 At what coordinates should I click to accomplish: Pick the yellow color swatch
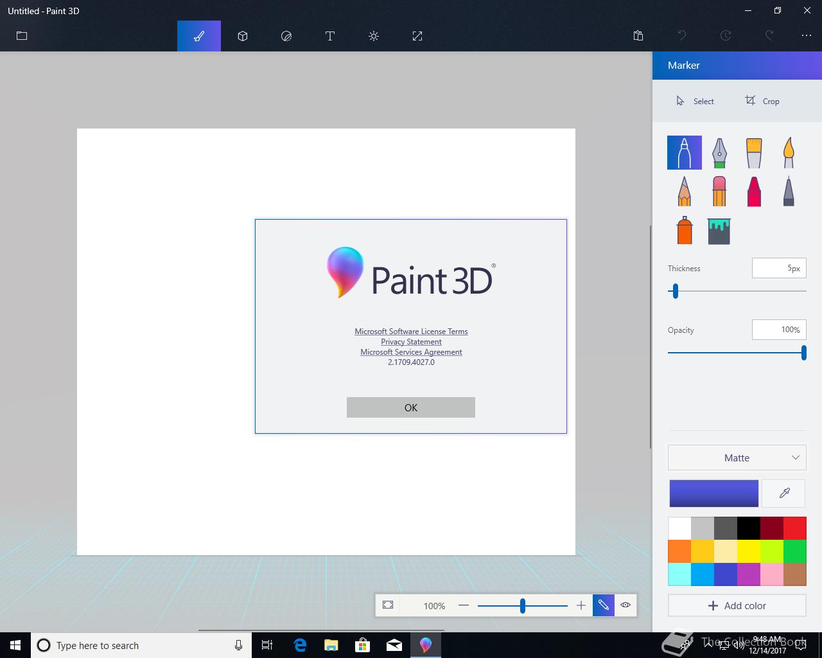(749, 551)
